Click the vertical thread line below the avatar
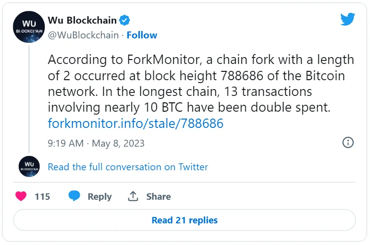This screenshot has width=370, height=245. pos(29,98)
